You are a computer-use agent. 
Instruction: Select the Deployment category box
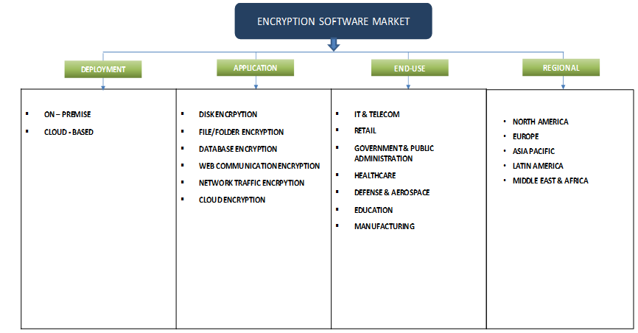click(x=102, y=70)
